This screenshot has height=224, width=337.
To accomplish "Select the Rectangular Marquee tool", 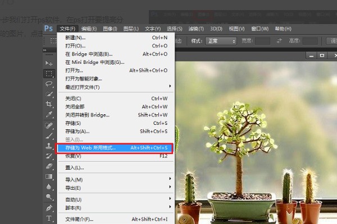I will [x=49, y=74].
